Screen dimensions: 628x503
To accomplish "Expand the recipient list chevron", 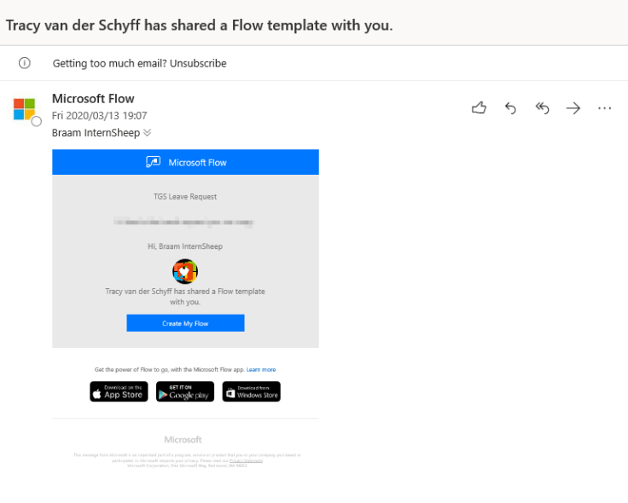I will click(148, 132).
